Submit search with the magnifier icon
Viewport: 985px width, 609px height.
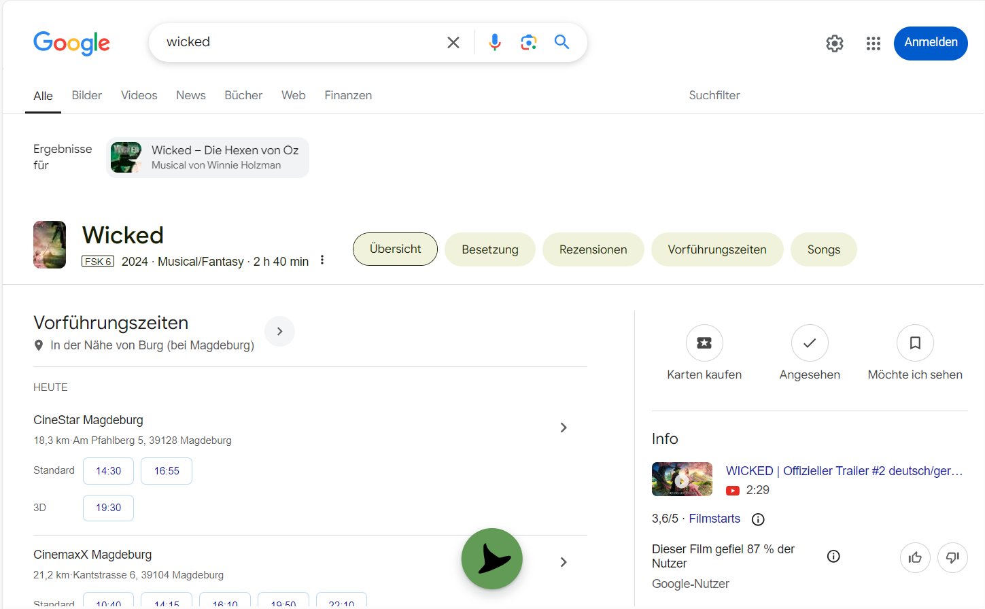tap(561, 42)
